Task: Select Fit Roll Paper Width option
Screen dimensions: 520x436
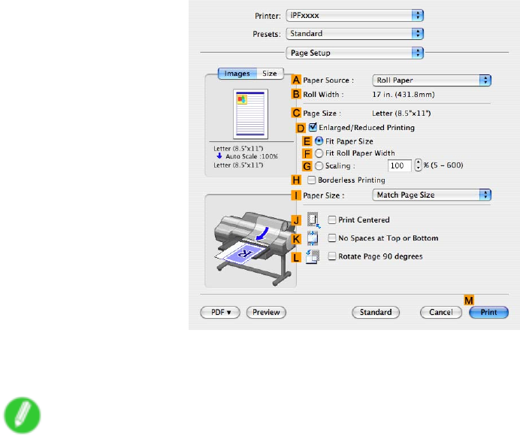Action: click(319, 153)
